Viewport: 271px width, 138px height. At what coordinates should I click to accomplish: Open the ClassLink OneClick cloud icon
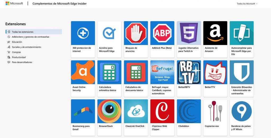tap(136, 111)
